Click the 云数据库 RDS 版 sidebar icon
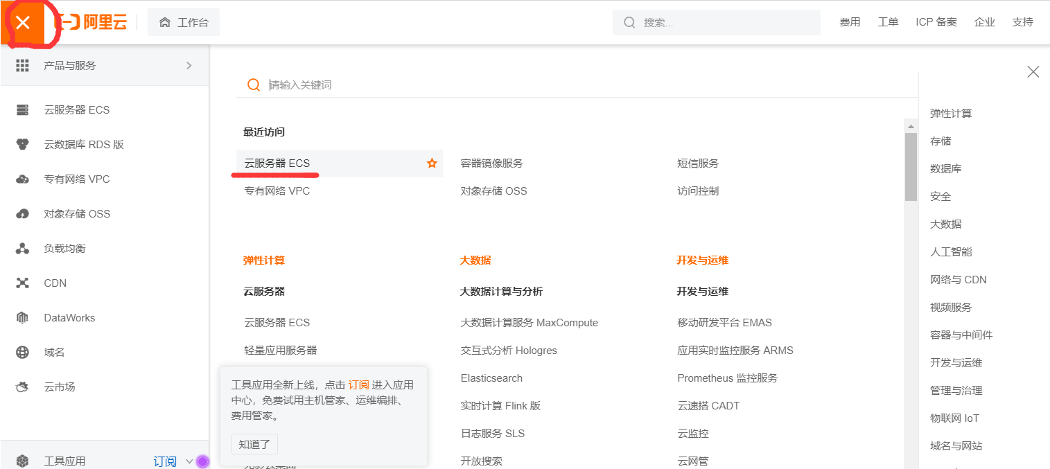The image size is (1050, 469). 22,144
